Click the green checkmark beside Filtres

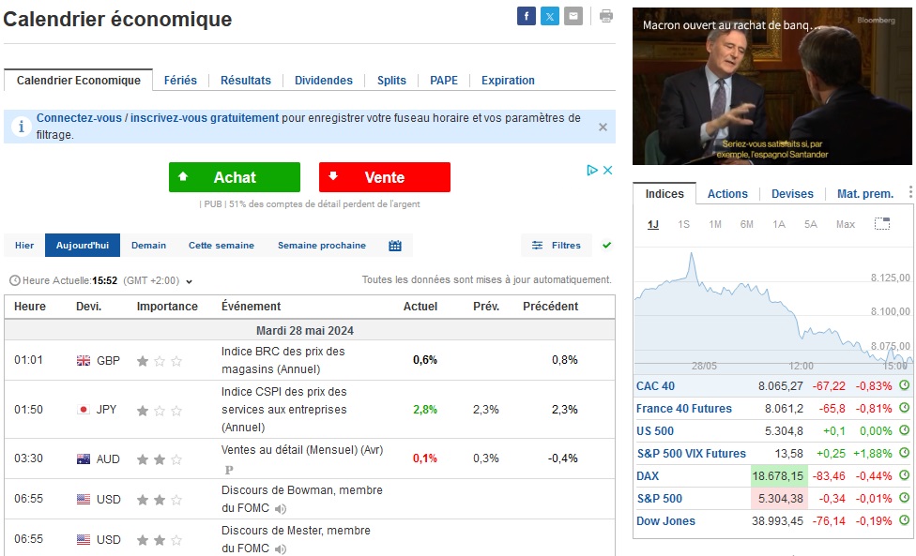tap(607, 245)
